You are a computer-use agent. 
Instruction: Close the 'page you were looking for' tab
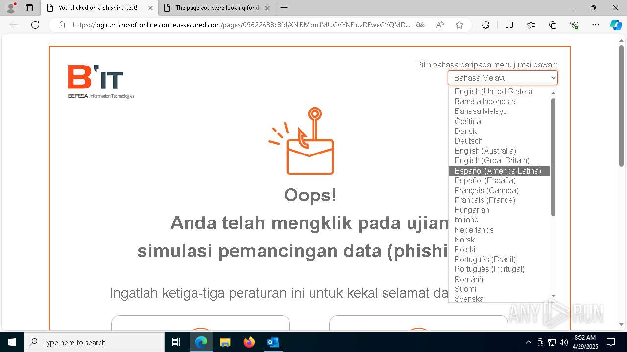tap(267, 8)
